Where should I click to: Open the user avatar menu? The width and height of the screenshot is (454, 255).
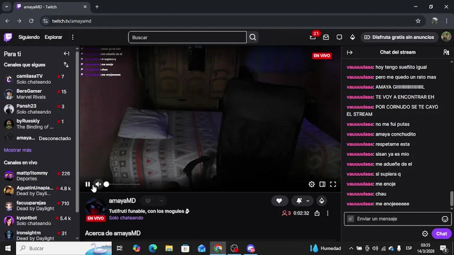(446, 37)
